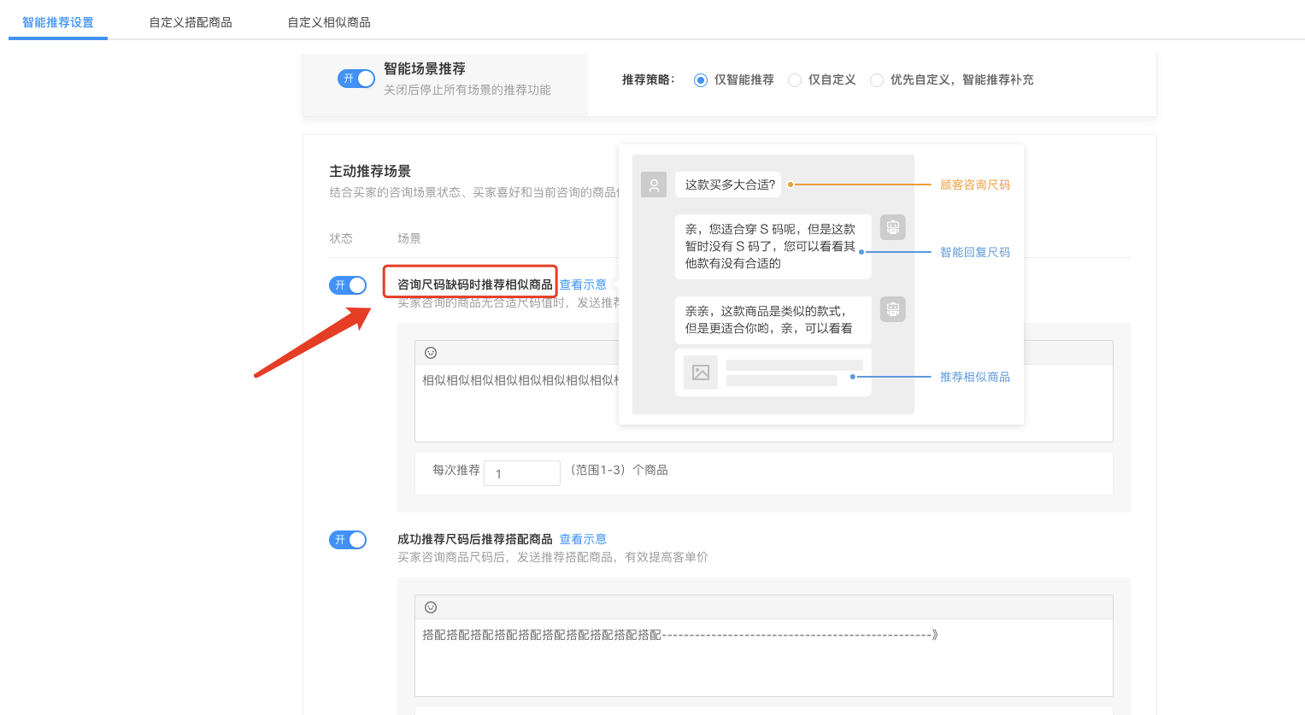Switch to 智能推荐设置 tab
Screen dimensions: 1305x715
pyautogui.click(x=58, y=22)
